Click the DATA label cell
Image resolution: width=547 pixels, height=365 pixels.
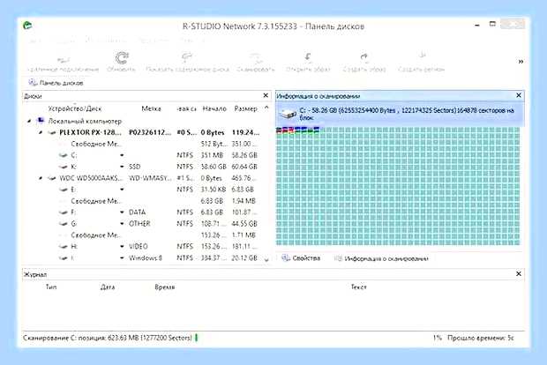137,212
